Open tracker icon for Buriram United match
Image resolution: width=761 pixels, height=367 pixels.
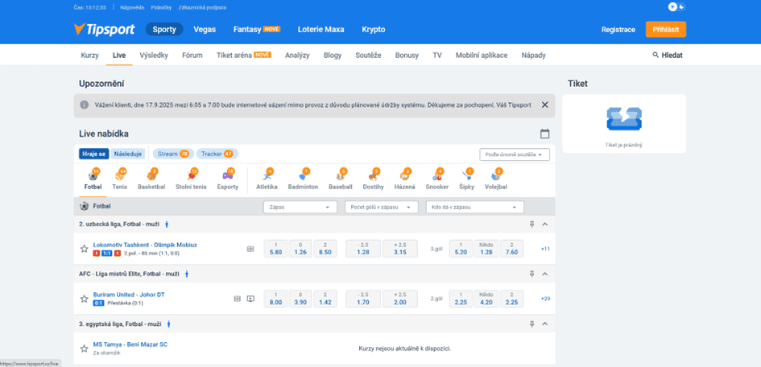[x=238, y=299]
